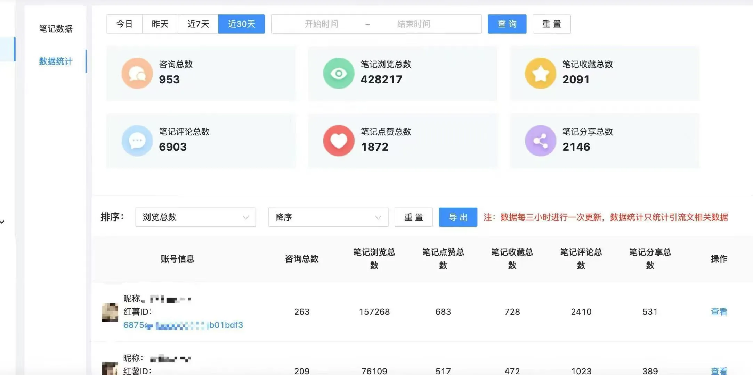Switch to the 笔记数据 tab

coord(56,29)
